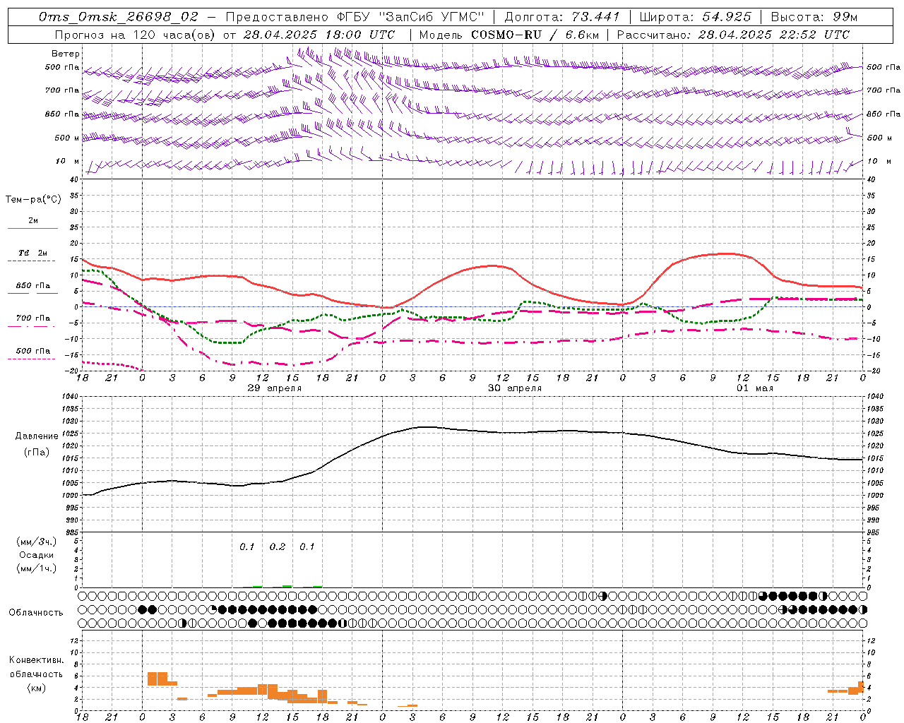Click the Модель COSMO-RU / 6.6км label
Image resolution: width=904 pixels, height=723 pixels.
point(509,35)
